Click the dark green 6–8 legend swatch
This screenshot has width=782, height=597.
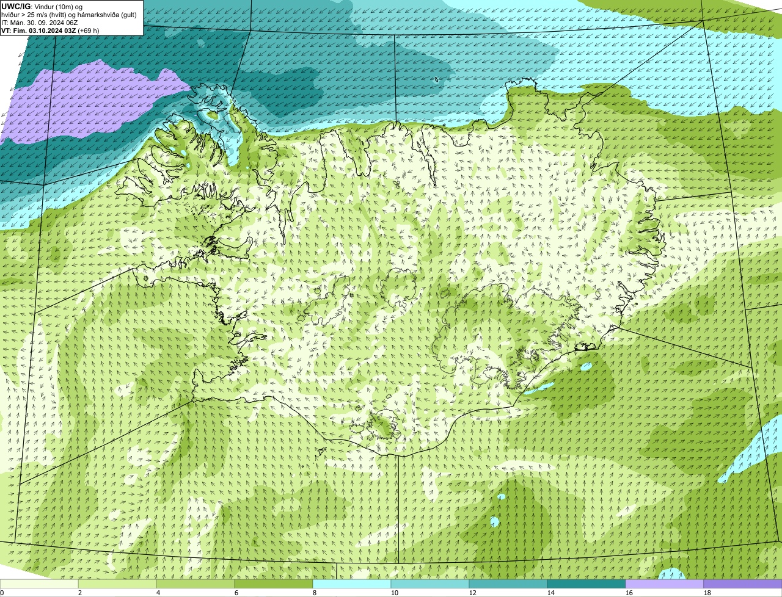[274, 584]
